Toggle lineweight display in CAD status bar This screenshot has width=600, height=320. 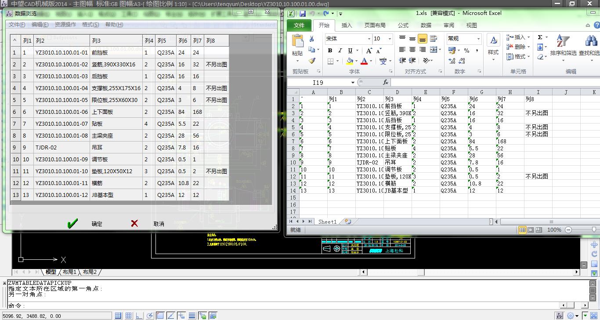pos(192,316)
